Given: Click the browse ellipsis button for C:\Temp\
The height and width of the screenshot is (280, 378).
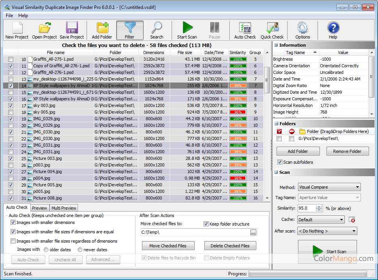Looking at the screenshot, I should [253, 233].
